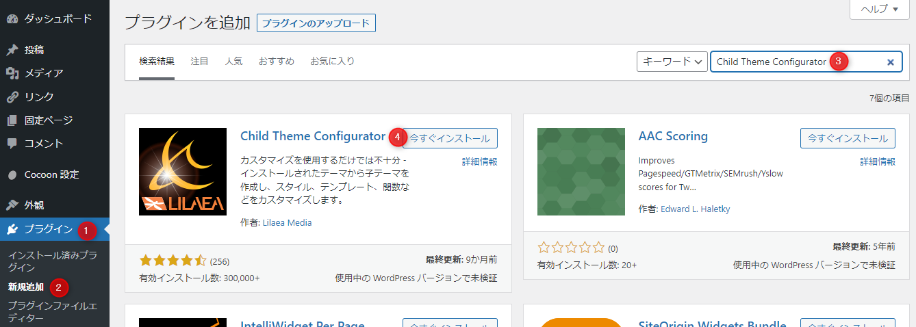
Task: Open SiteOrigin Widgets Bundle title link
Action: (x=713, y=324)
